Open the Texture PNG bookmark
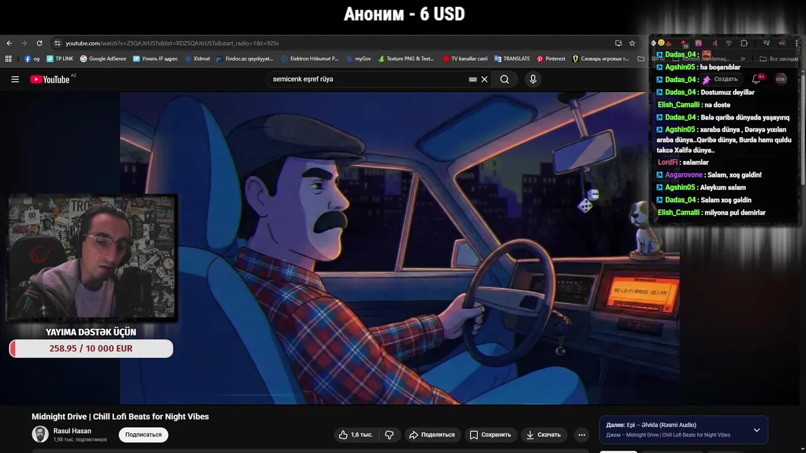Viewport: 806px width, 453px height. [x=406, y=59]
